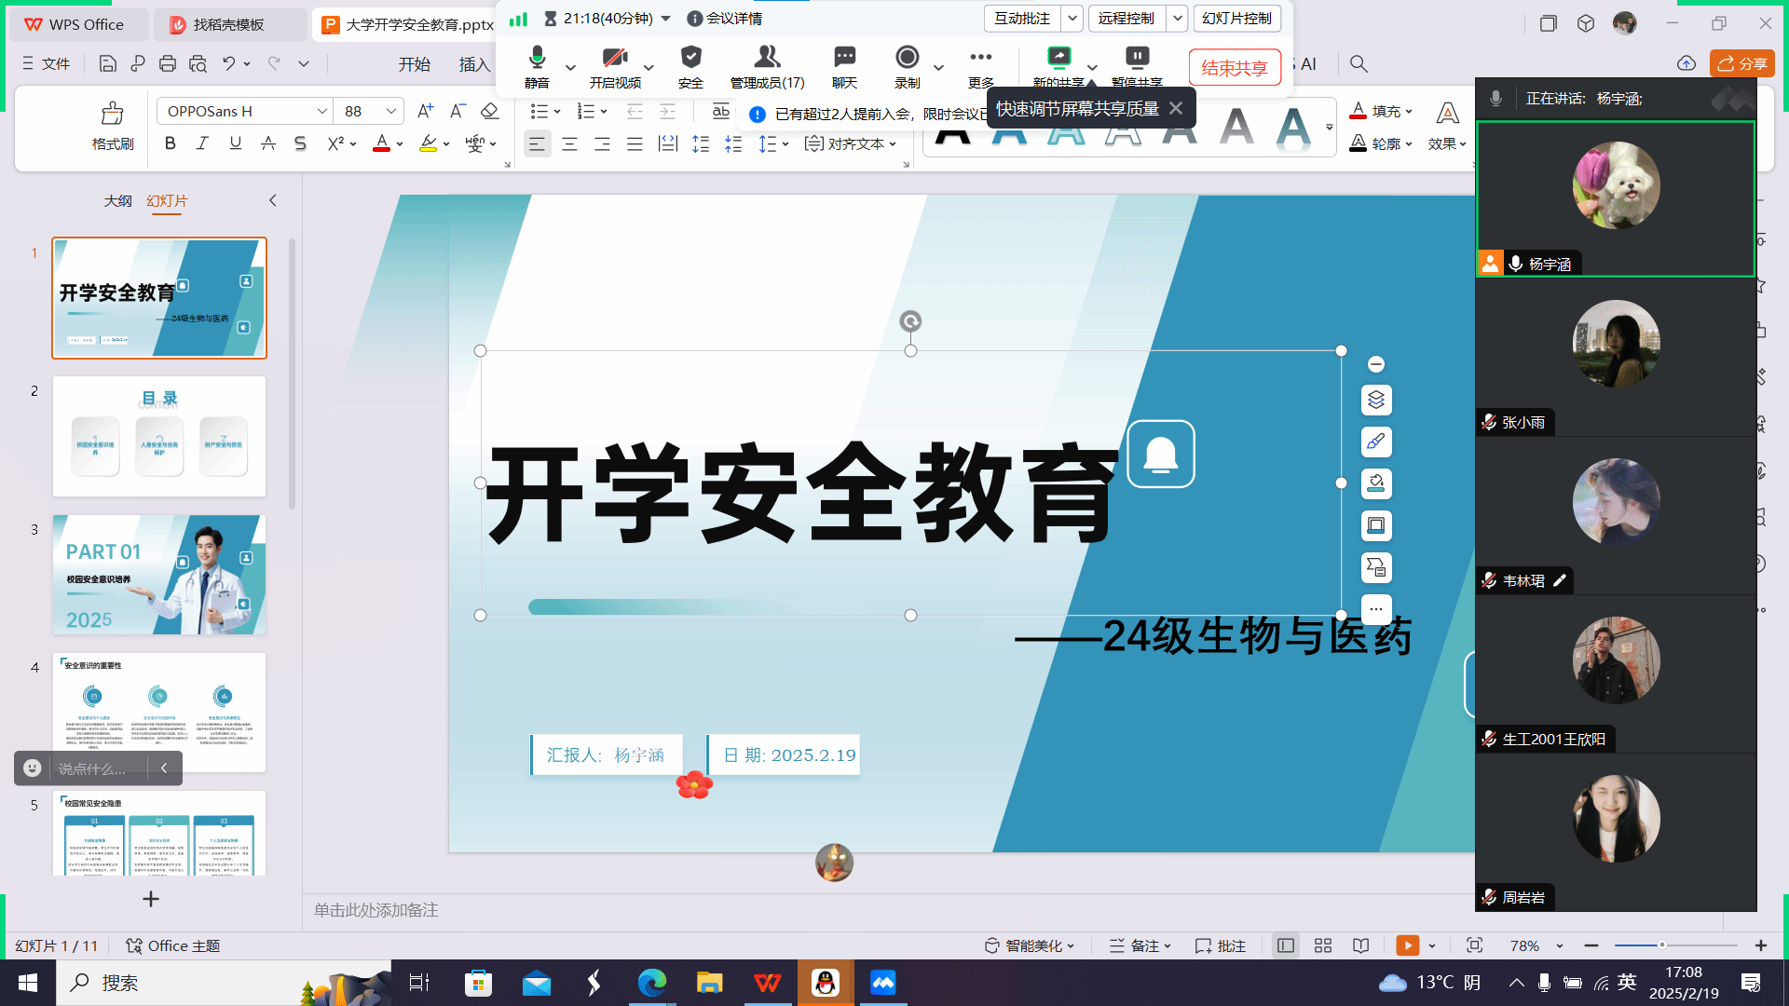Click the Format Painter icon
1789x1006 pixels.
(112, 115)
